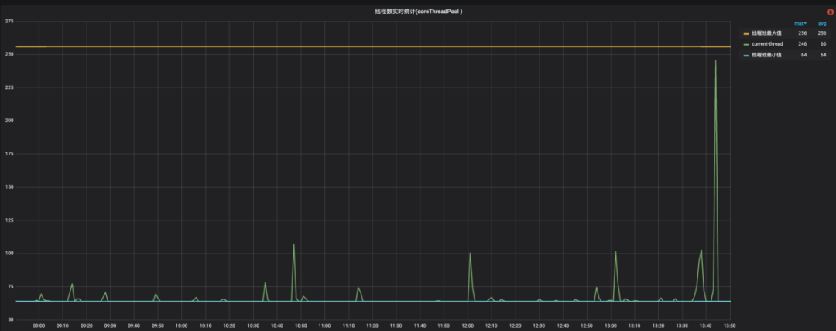Toggle the current-thread series in legend
The height and width of the screenshot is (331, 836).
[767, 44]
